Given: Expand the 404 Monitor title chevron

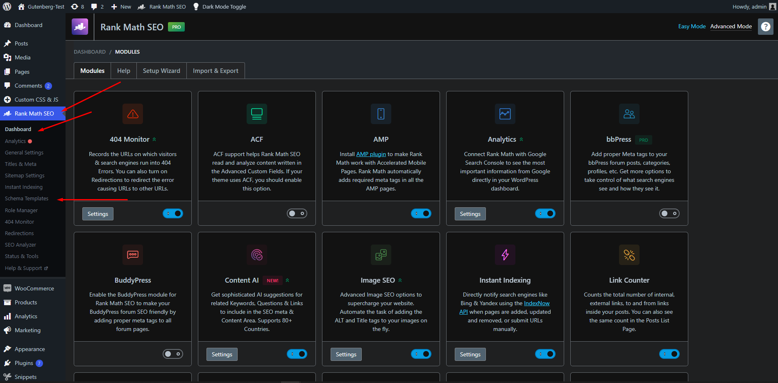Looking at the screenshot, I should pos(154,140).
